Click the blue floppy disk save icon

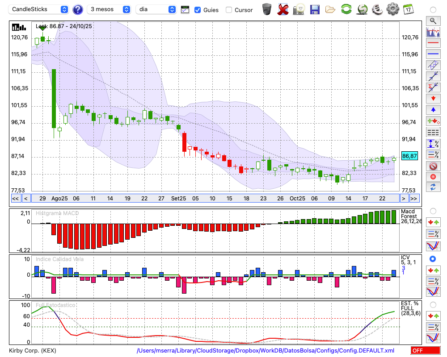point(315,9)
